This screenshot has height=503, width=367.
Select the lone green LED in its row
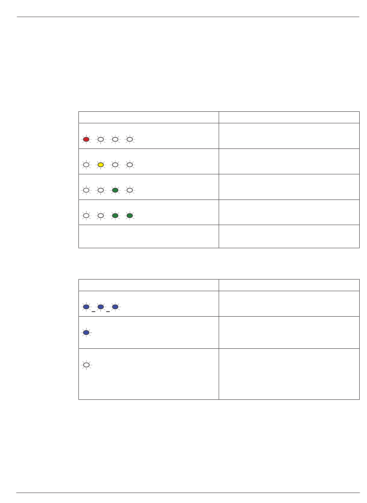tap(115, 190)
